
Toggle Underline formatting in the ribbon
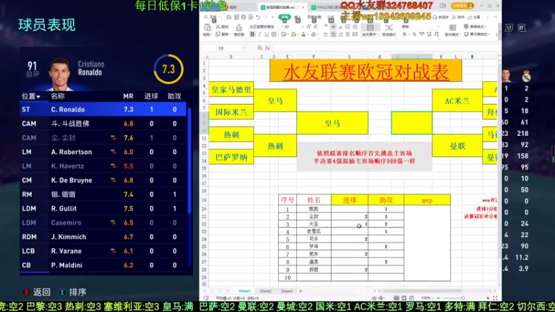266,34
